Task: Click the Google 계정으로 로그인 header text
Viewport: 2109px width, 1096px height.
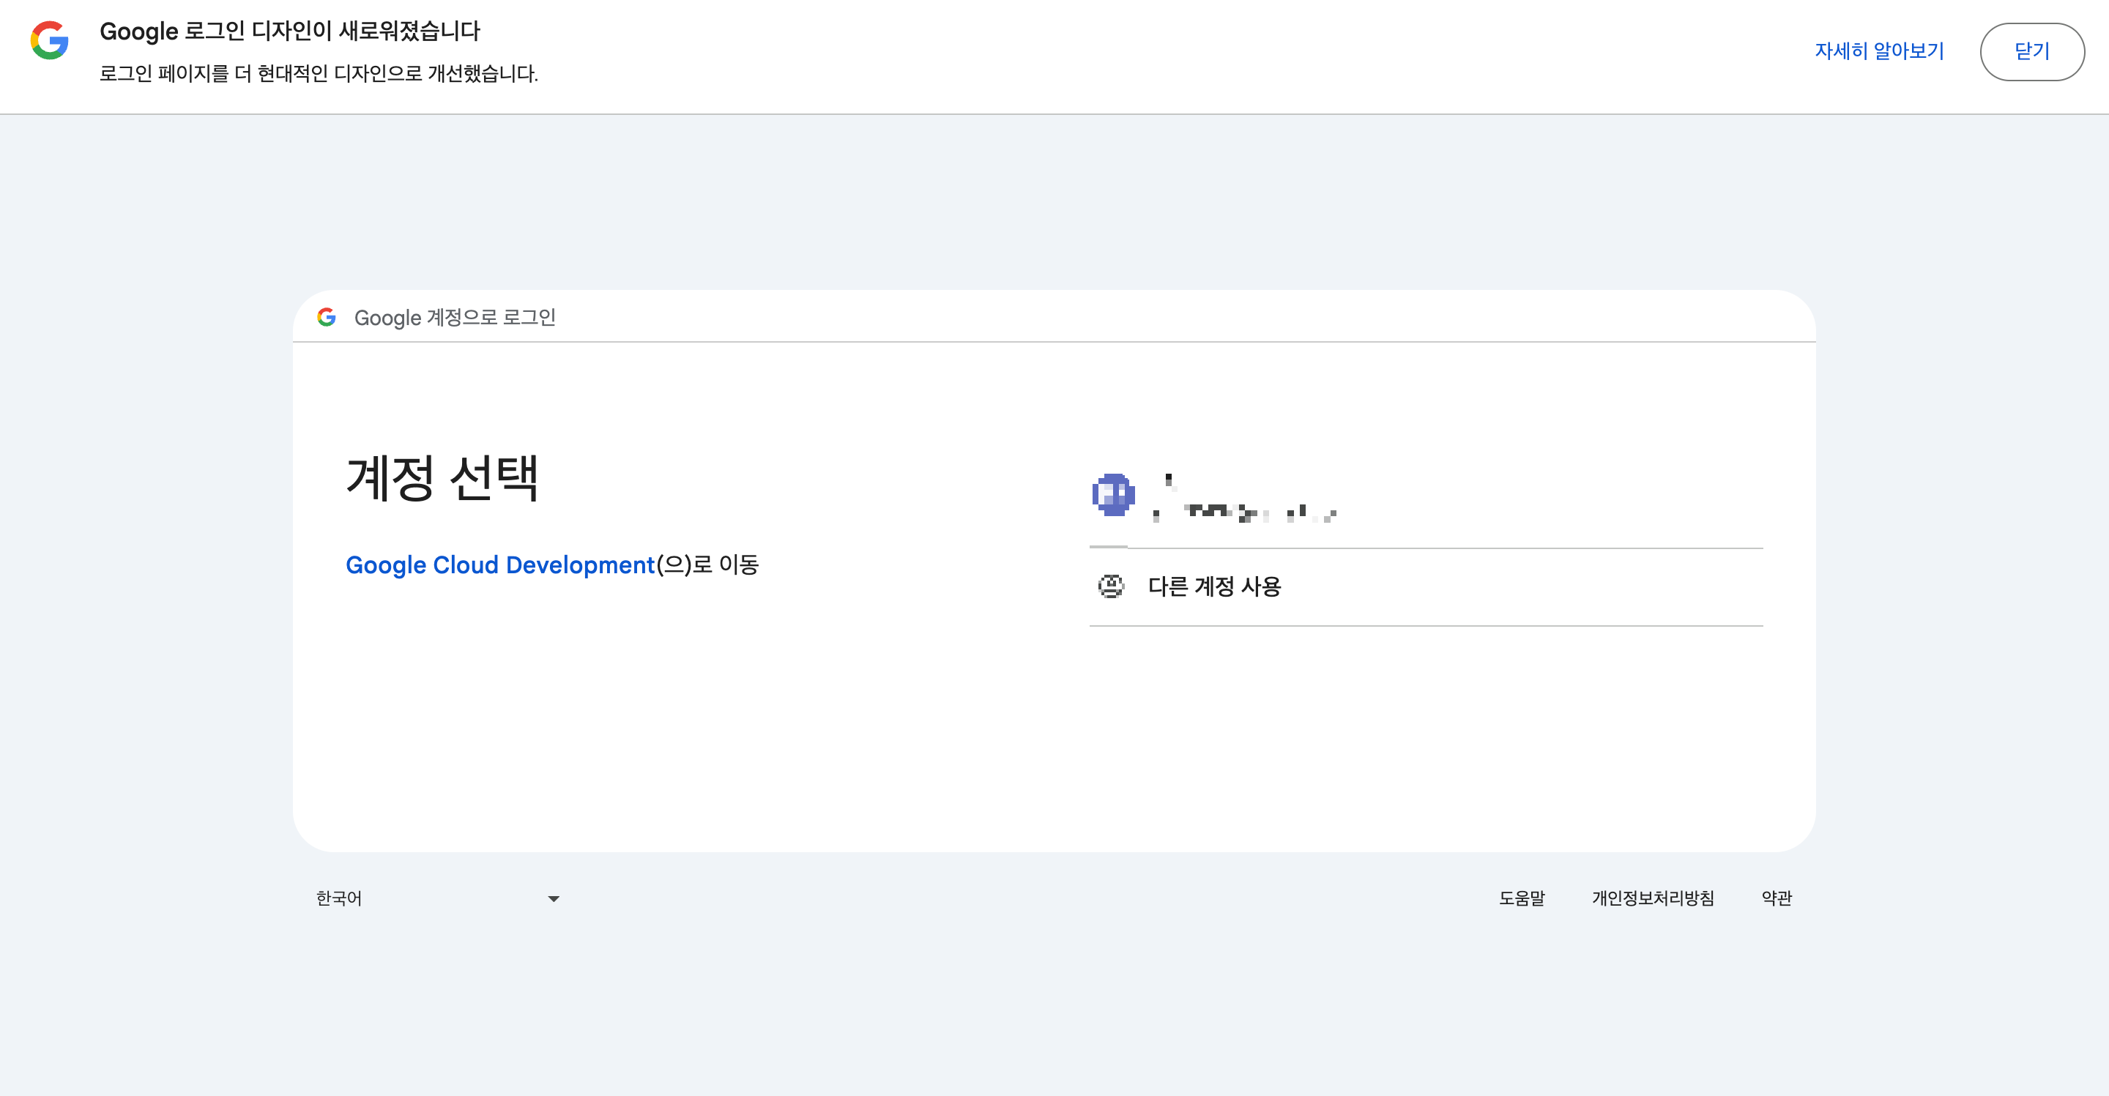Action: pos(454,318)
